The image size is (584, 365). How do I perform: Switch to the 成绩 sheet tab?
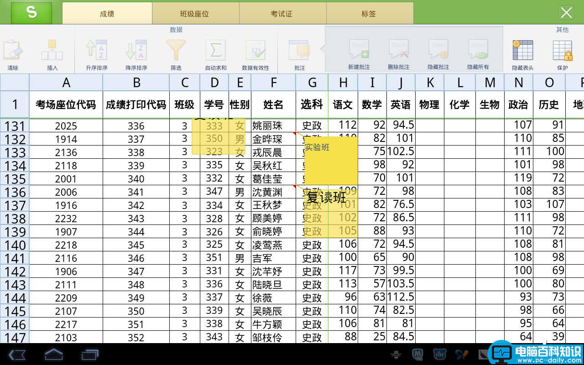click(x=107, y=13)
